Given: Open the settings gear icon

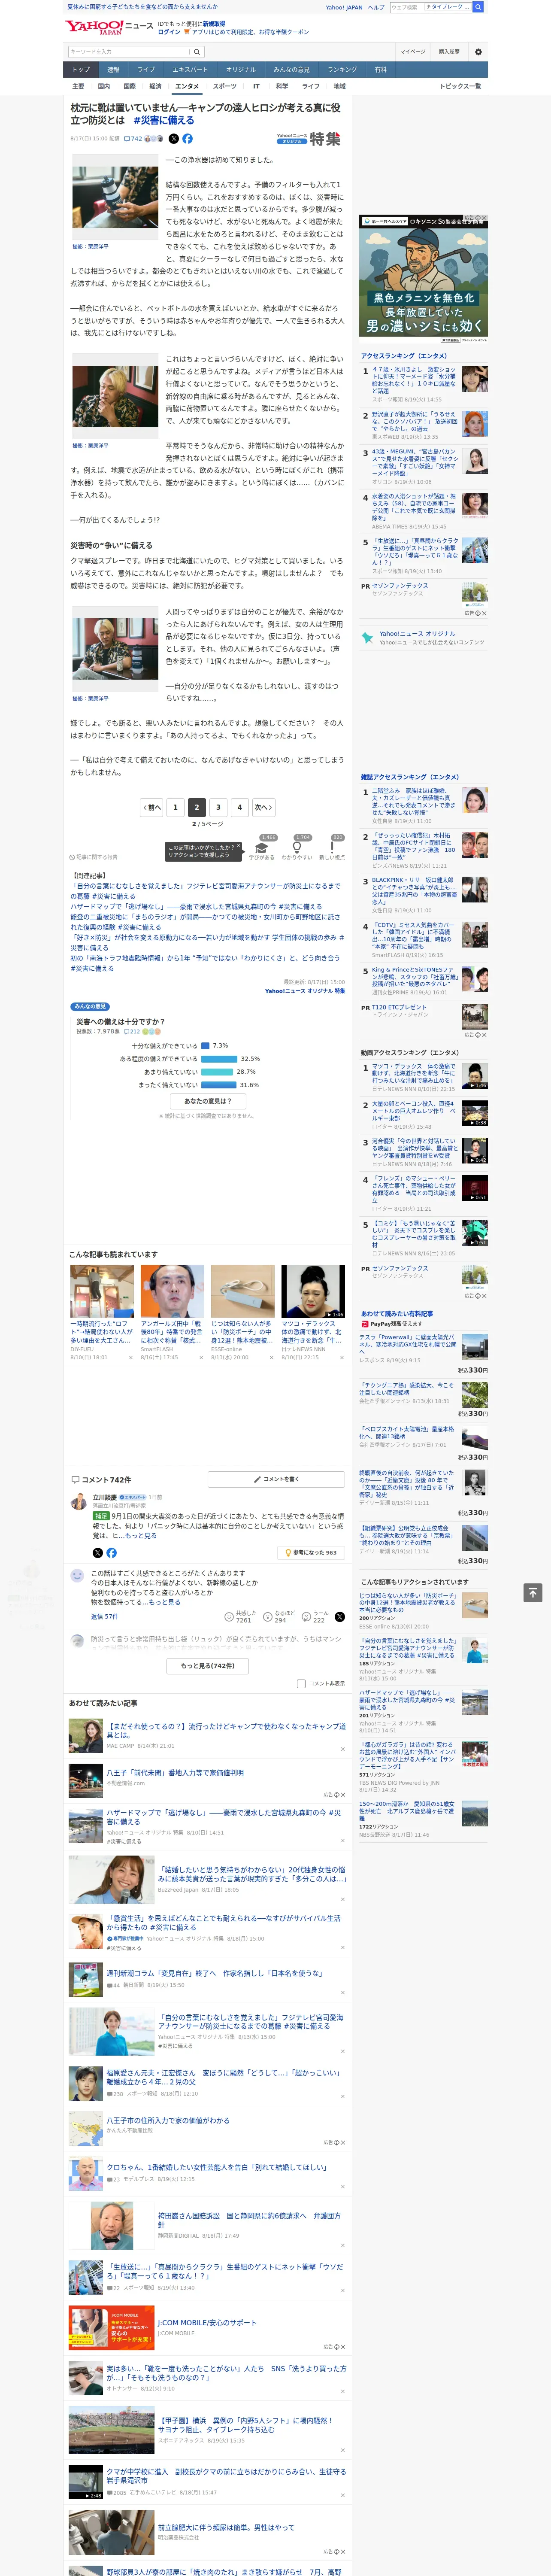Looking at the screenshot, I should pyautogui.click(x=478, y=51).
